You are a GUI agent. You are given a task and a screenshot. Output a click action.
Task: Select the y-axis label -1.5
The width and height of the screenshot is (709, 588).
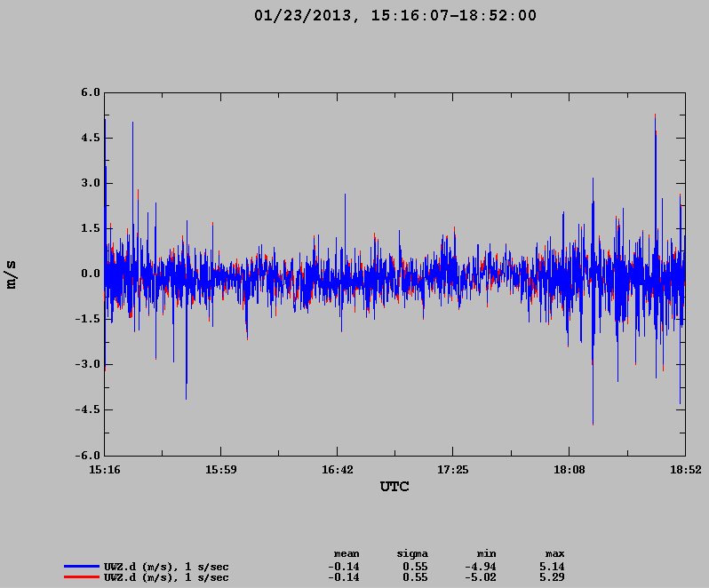click(87, 319)
